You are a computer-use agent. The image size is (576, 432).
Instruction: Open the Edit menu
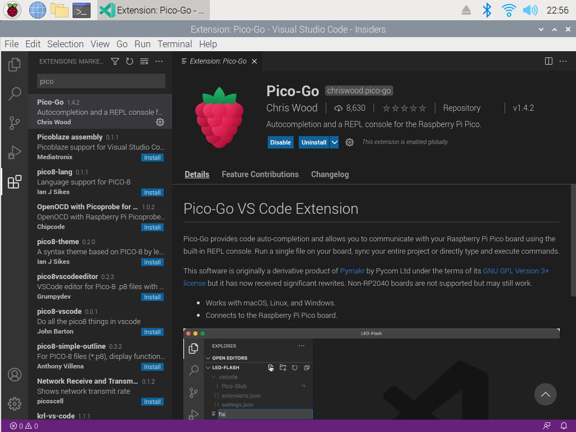tap(33, 44)
